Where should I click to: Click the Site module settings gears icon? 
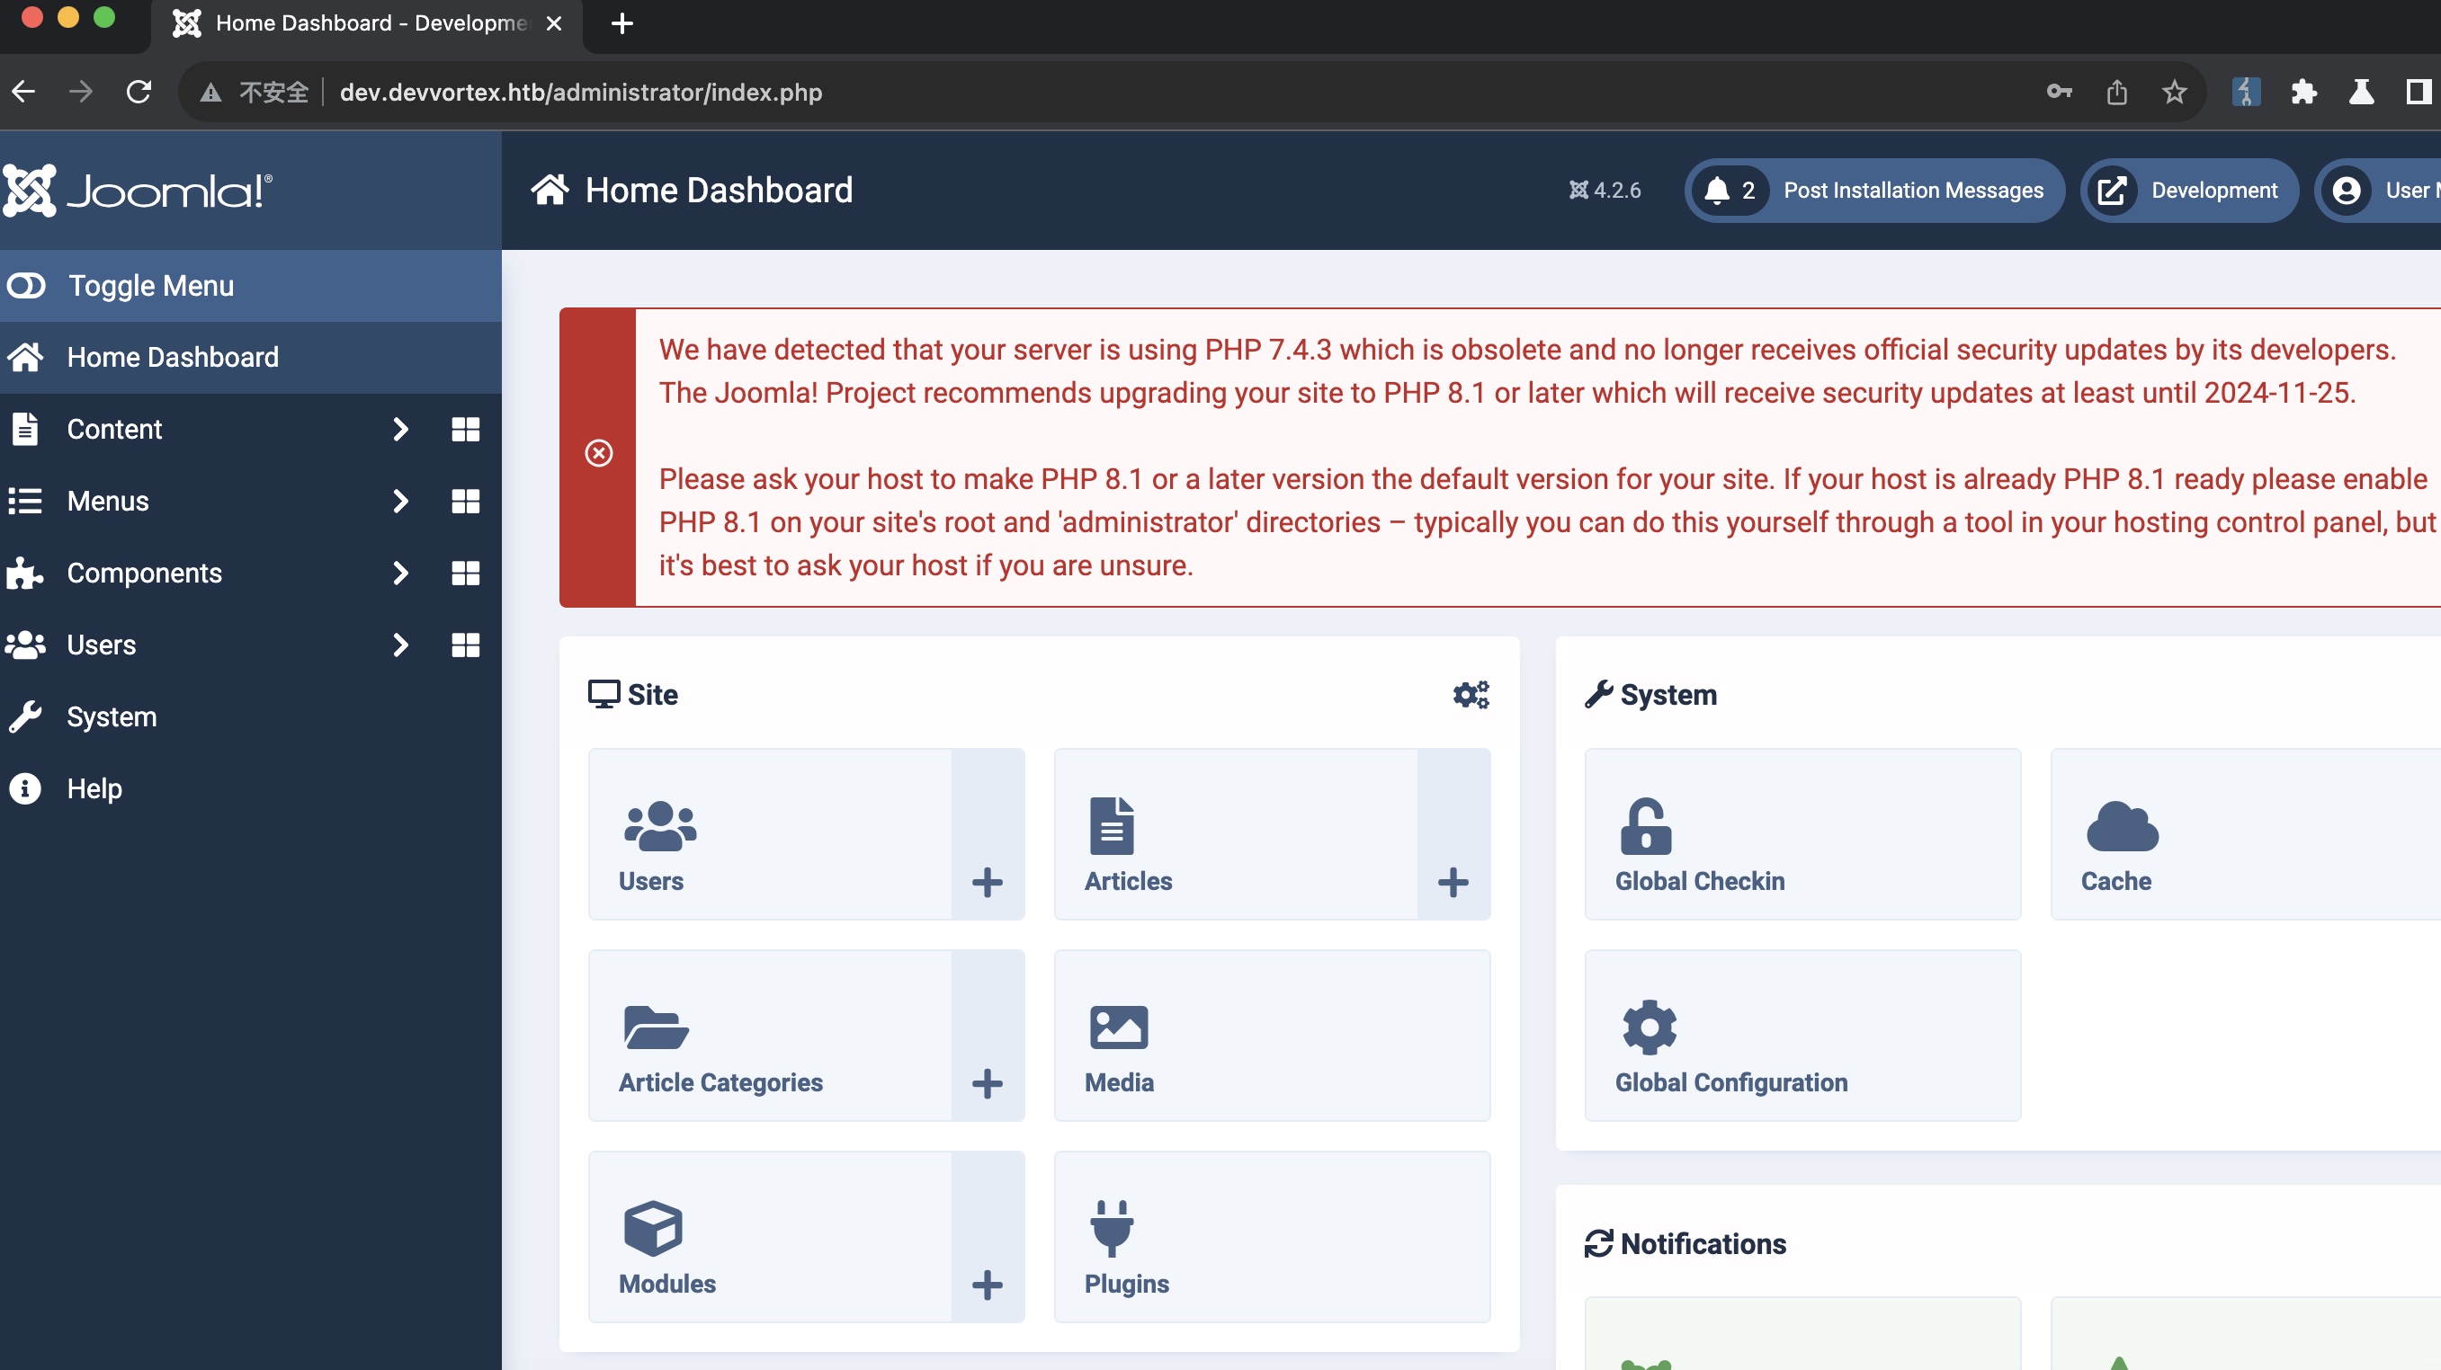(1471, 694)
